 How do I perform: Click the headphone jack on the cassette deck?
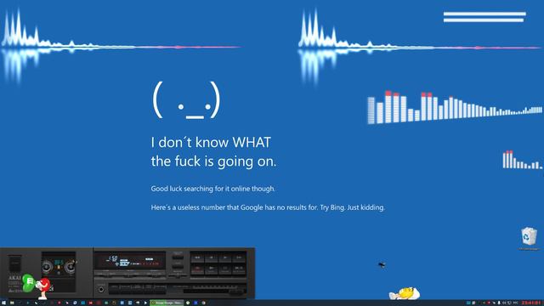101,290
